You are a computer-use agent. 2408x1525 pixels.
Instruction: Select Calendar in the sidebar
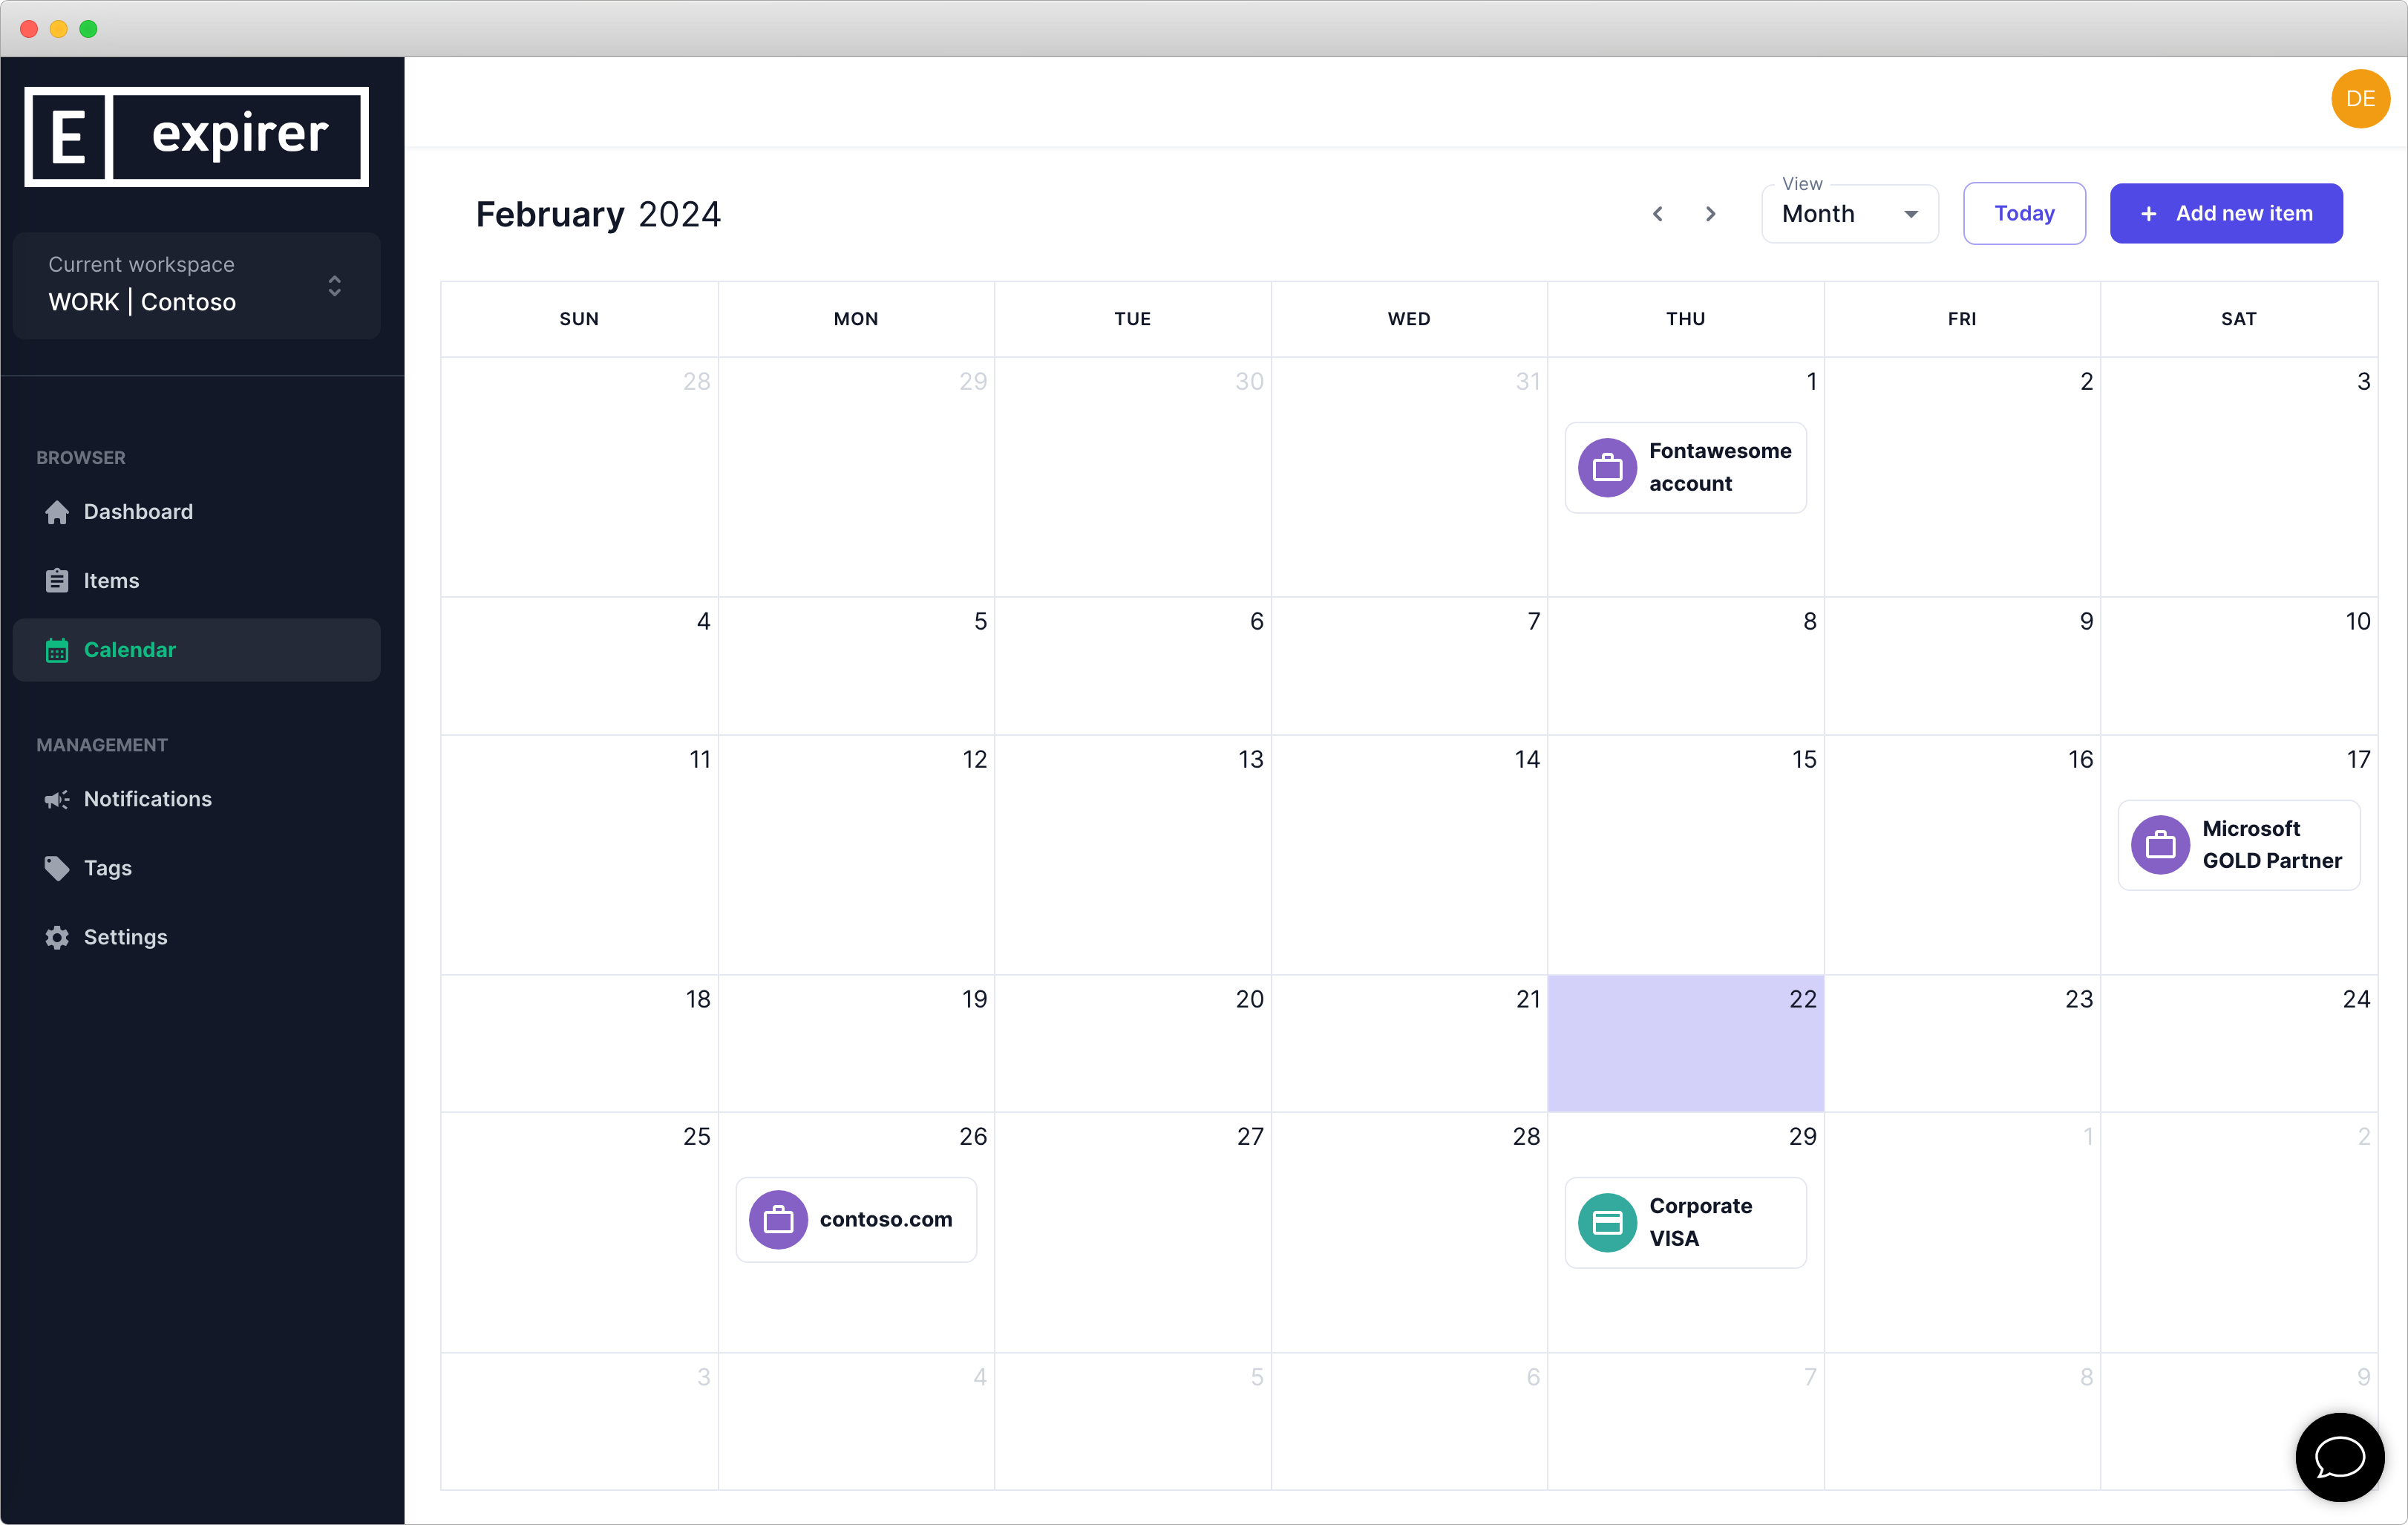pyautogui.click(x=129, y=650)
